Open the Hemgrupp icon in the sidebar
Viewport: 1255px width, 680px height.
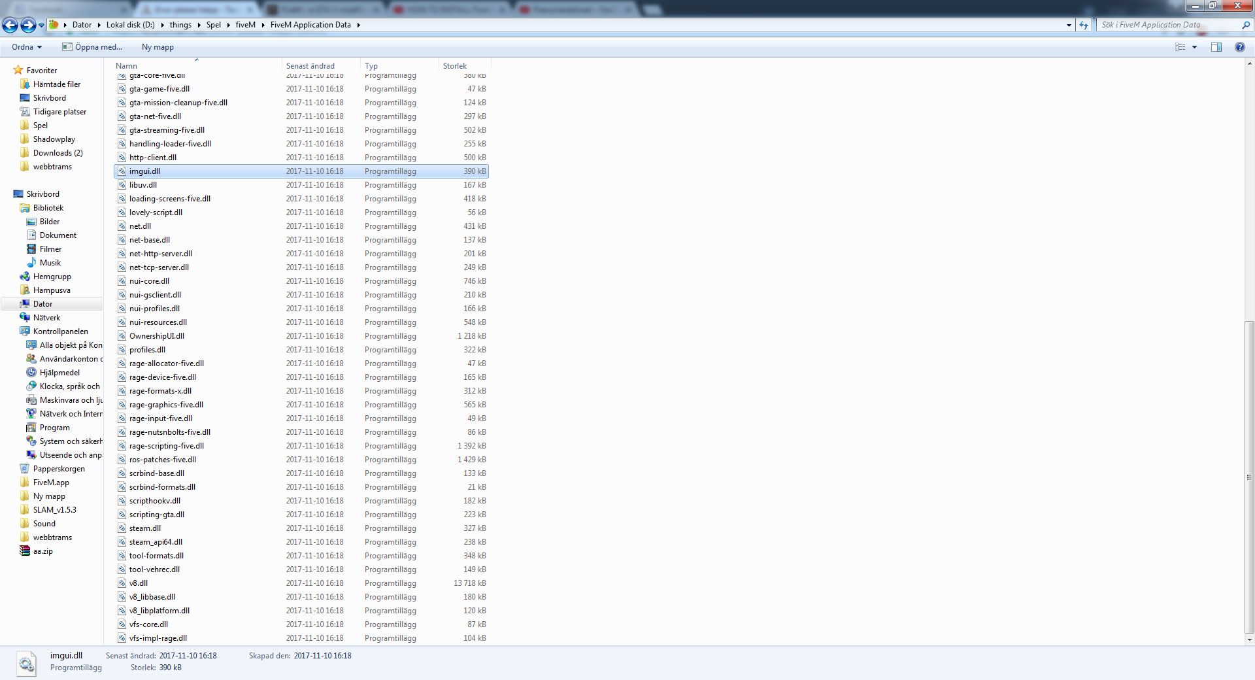point(25,277)
